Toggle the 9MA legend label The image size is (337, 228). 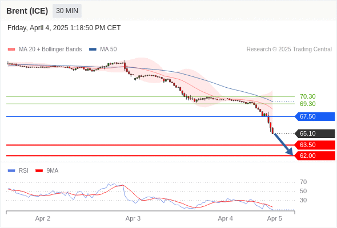tap(53, 171)
